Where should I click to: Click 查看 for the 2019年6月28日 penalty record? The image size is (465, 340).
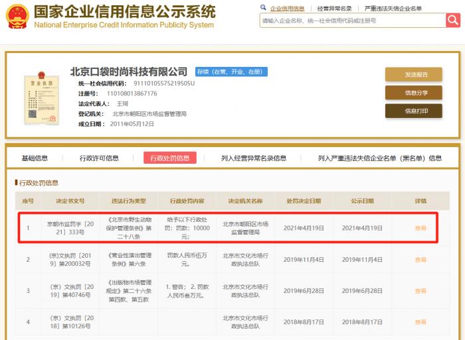click(x=420, y=291)
